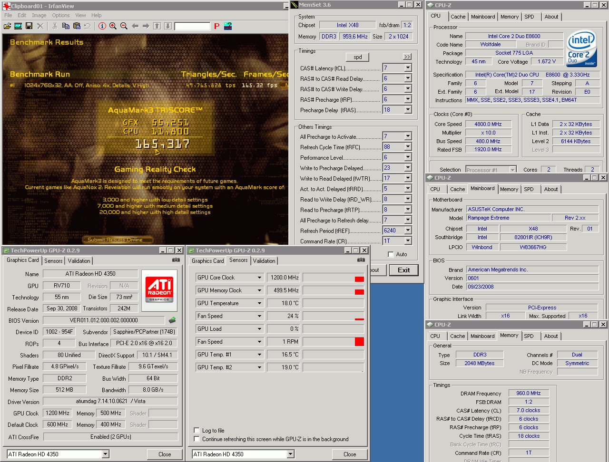Click Close in GPU-Z Sensors window

coord(350,454)
